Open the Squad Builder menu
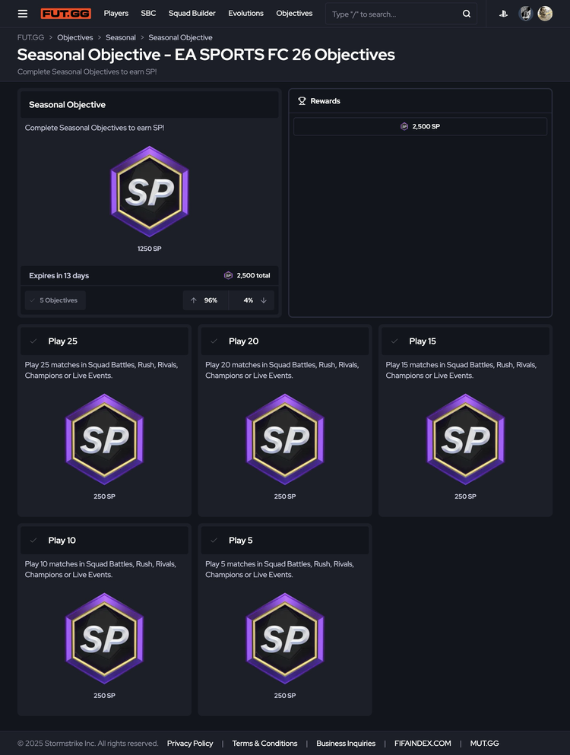This screenshot has width=570, height=755. coord(192,14)
